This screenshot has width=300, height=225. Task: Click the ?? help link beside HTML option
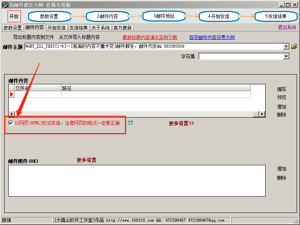130,123
